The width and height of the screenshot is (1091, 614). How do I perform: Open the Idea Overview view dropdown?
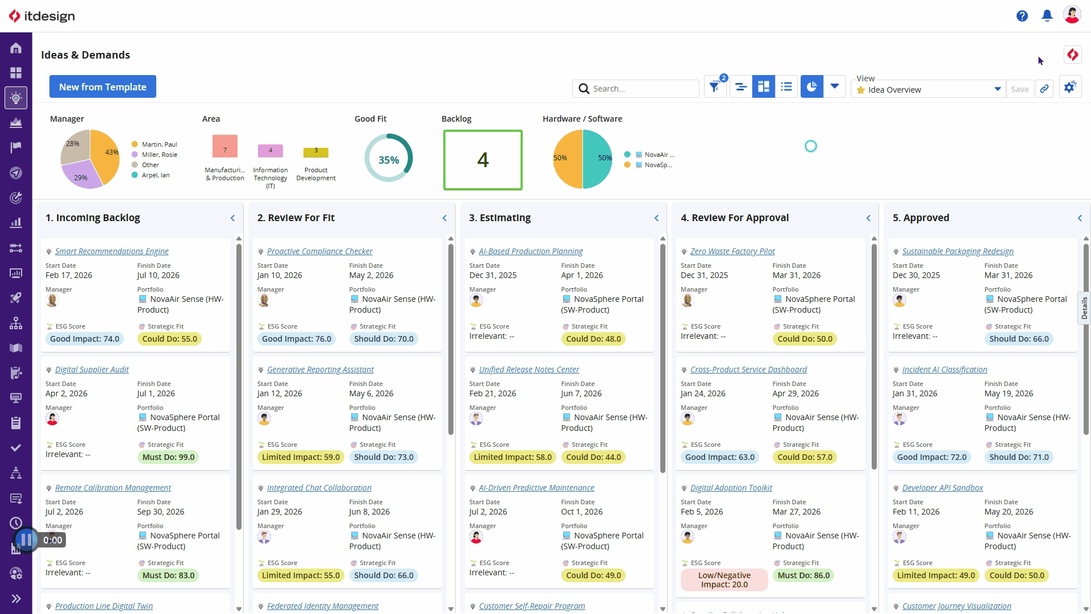[x=928, y=89]
